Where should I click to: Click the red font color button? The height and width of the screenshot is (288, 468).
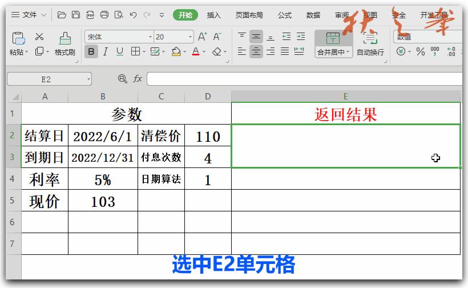click(196, 51)
